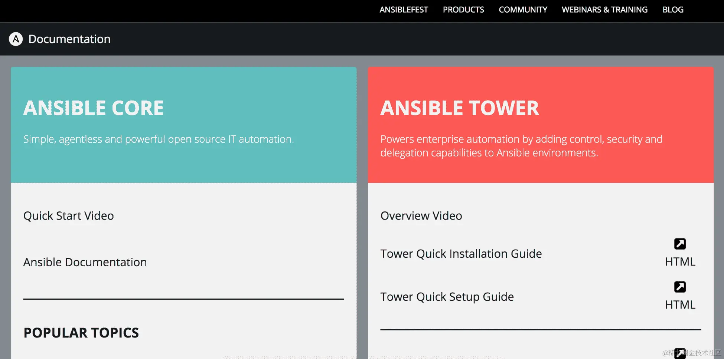Go to the COMMUNITY menu item
Image resolution: width=724 pixels, height=359 pixels.
pyautogui.click(x=523, y=10)
